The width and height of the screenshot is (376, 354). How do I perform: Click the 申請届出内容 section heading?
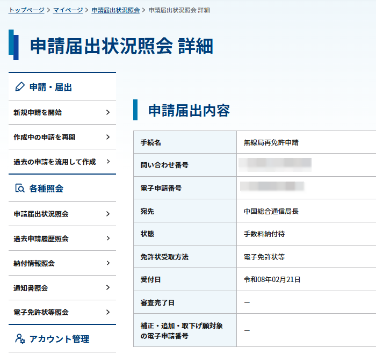(x=189, y=111)
